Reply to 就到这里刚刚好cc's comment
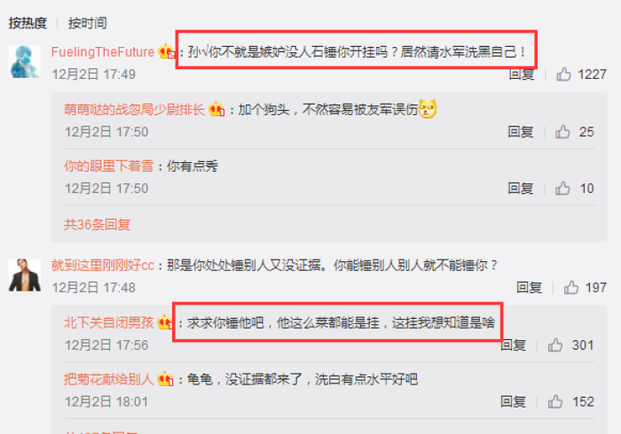Screen dimensions: 621x434 click(529, 287)
